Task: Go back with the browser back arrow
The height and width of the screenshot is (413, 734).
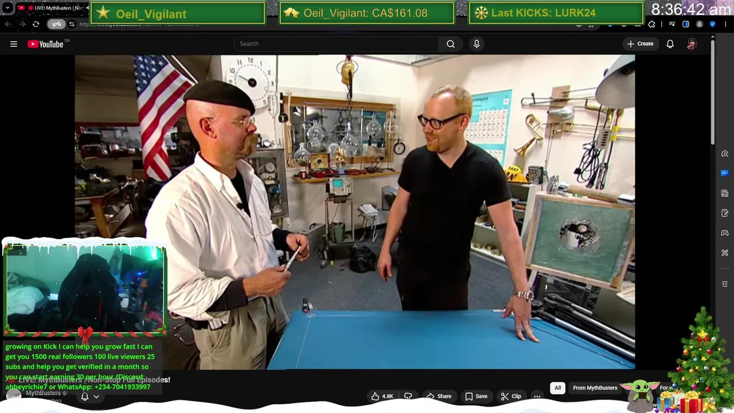Action: tap(8, 24)
